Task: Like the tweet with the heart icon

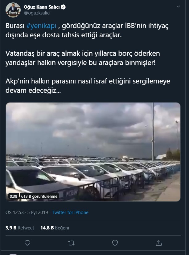Action: coord(115,243)
